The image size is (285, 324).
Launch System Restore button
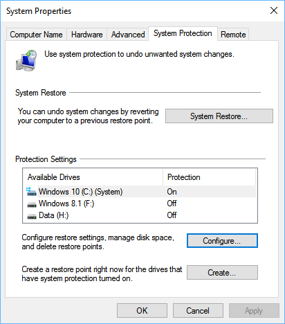(219, 116)
